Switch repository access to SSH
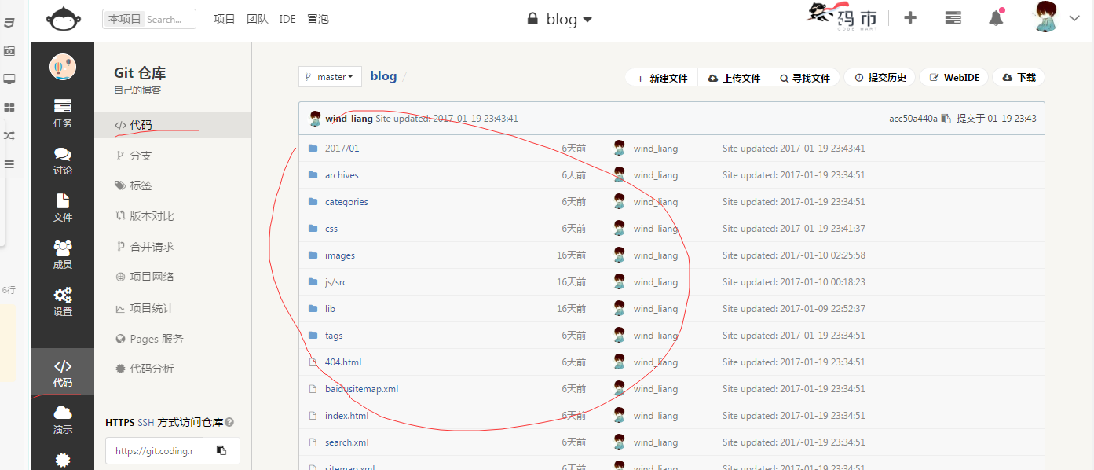Viewport: 1094px width, 470px height. (146, 422)
